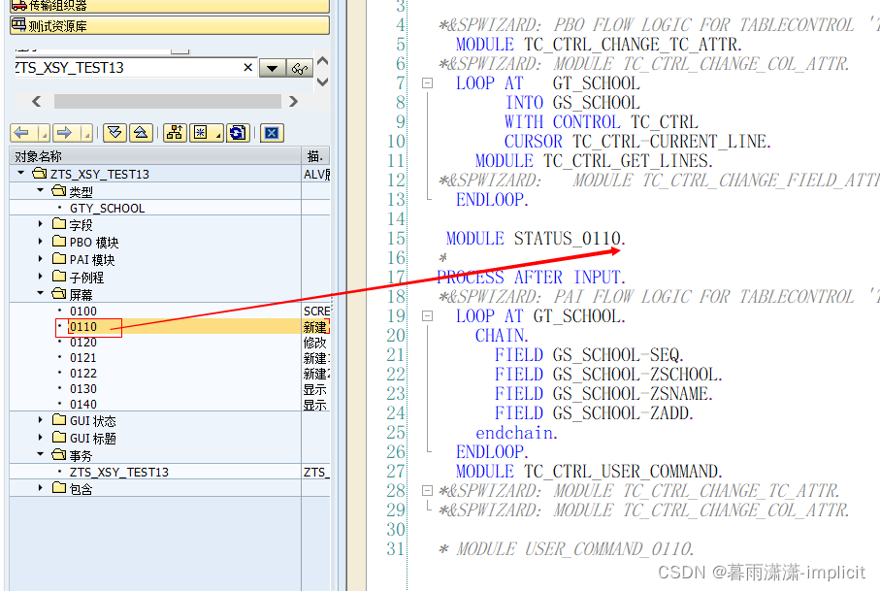The width and height of the screenshot is (880, 591).
Task: Refresh the object list tree
Action: click(238, 133)
